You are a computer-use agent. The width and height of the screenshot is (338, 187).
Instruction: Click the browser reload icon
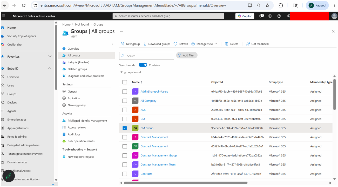click(24, 5)
